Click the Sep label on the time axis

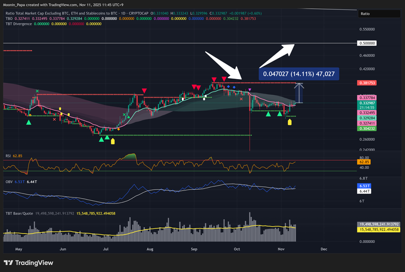click(194, 248)
